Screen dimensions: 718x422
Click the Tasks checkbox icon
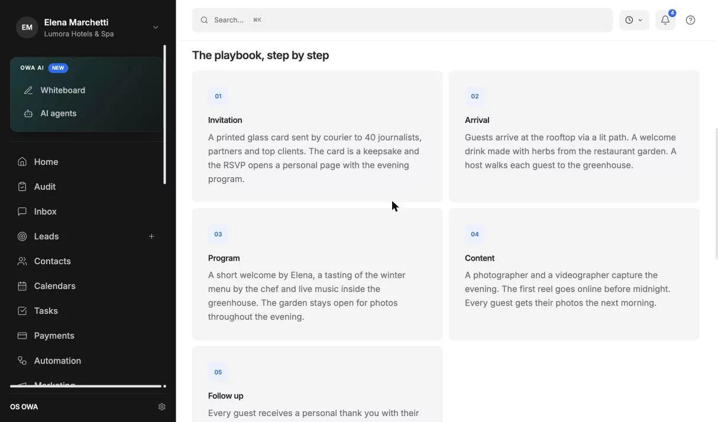(22, 311)
